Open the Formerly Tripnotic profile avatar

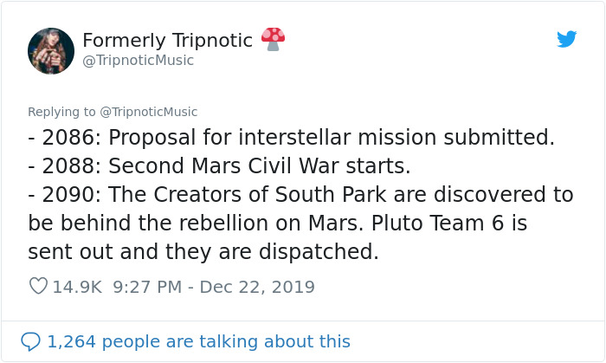point(51,50)
